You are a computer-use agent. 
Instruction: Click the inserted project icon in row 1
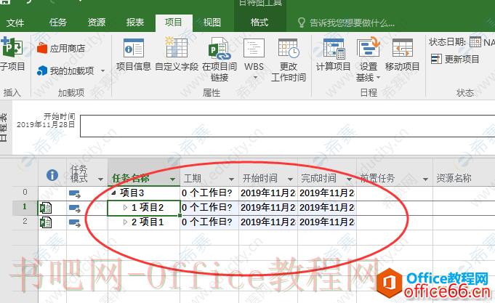coord(46,208)
